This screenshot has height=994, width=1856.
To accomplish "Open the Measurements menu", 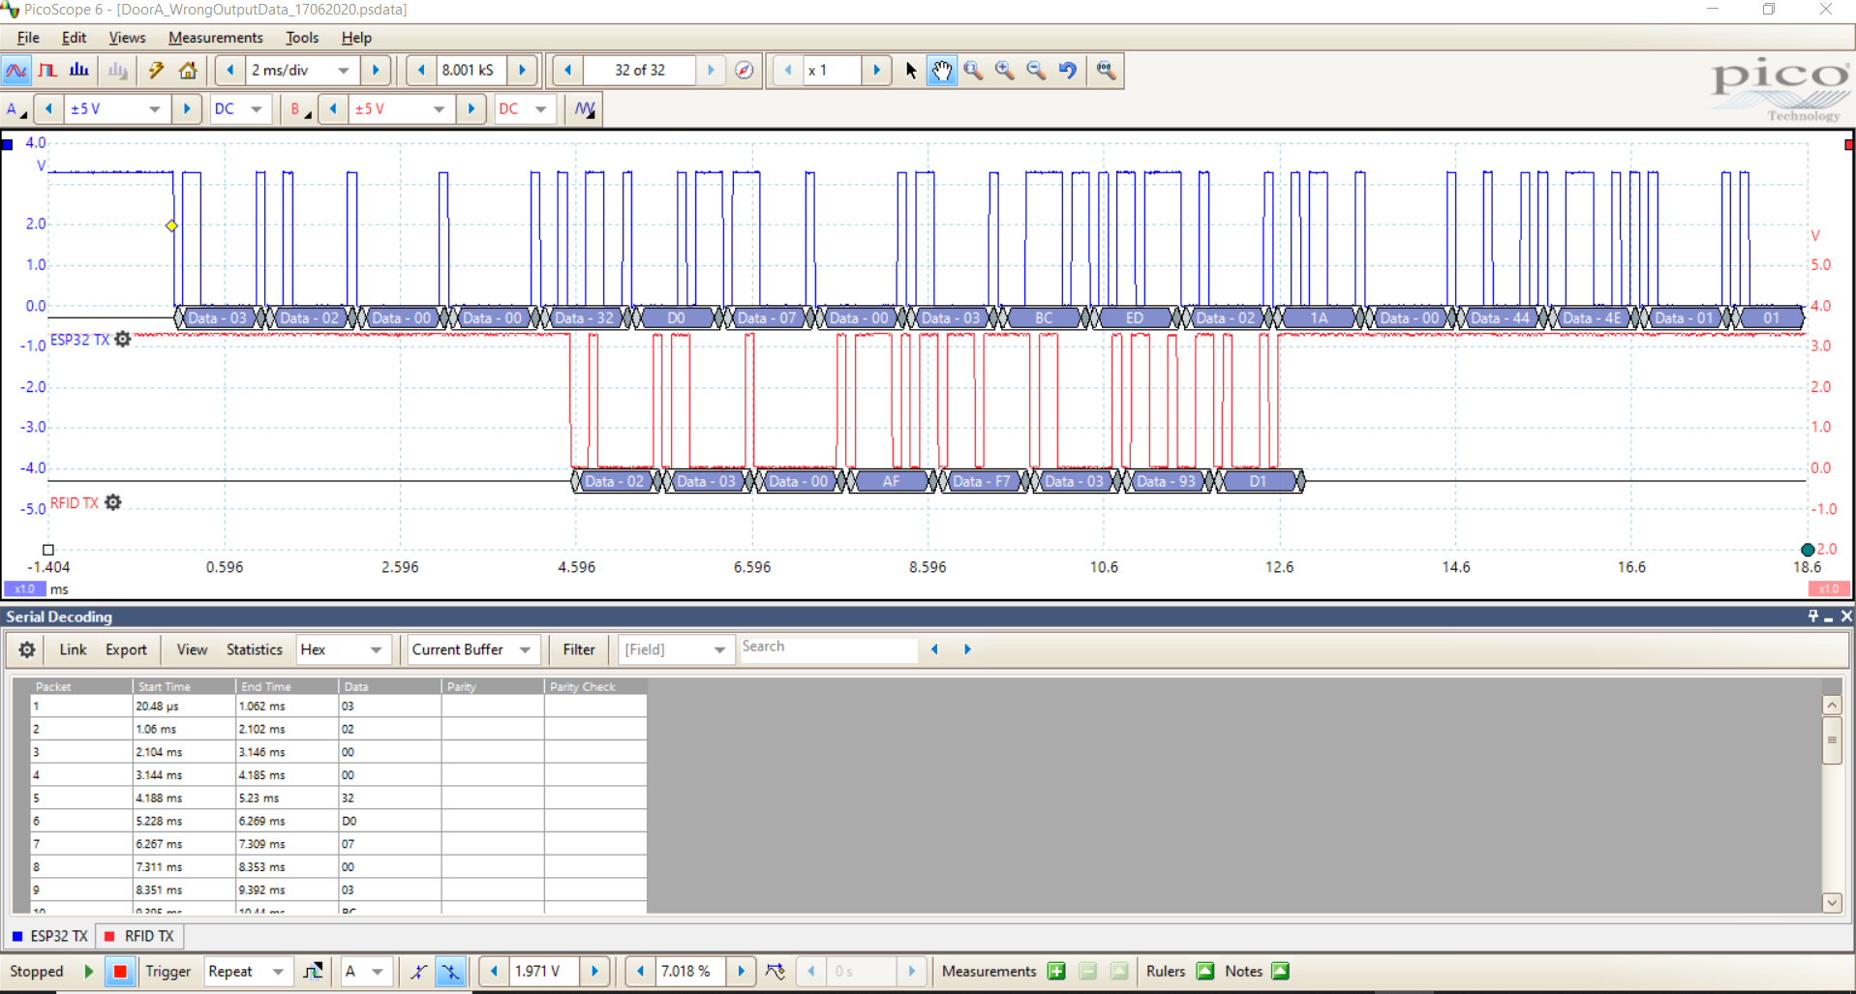I will (x=216, y=38).
